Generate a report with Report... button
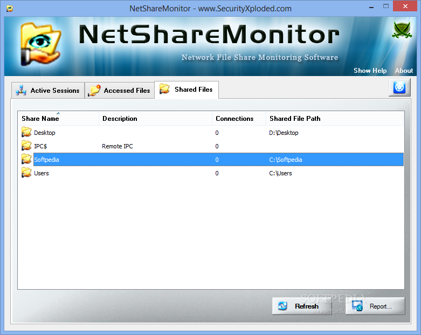421x335 pixels. [375, 306]
